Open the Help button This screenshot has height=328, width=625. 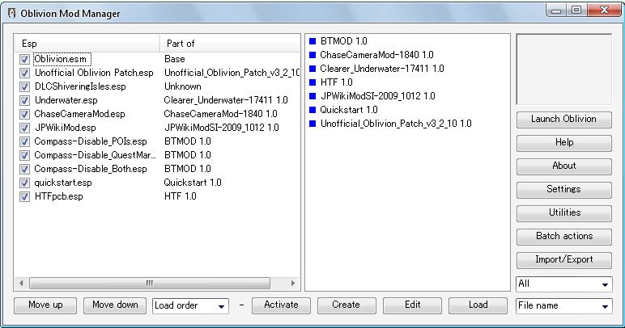pyautogui.click(x=563, y=143)
